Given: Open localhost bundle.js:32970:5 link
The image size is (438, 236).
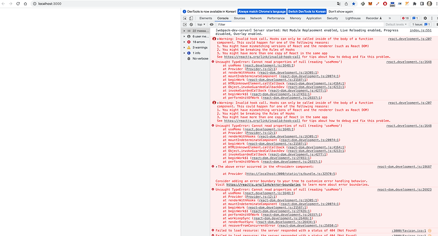Looking at the screenshot, I should click(291, 174).
